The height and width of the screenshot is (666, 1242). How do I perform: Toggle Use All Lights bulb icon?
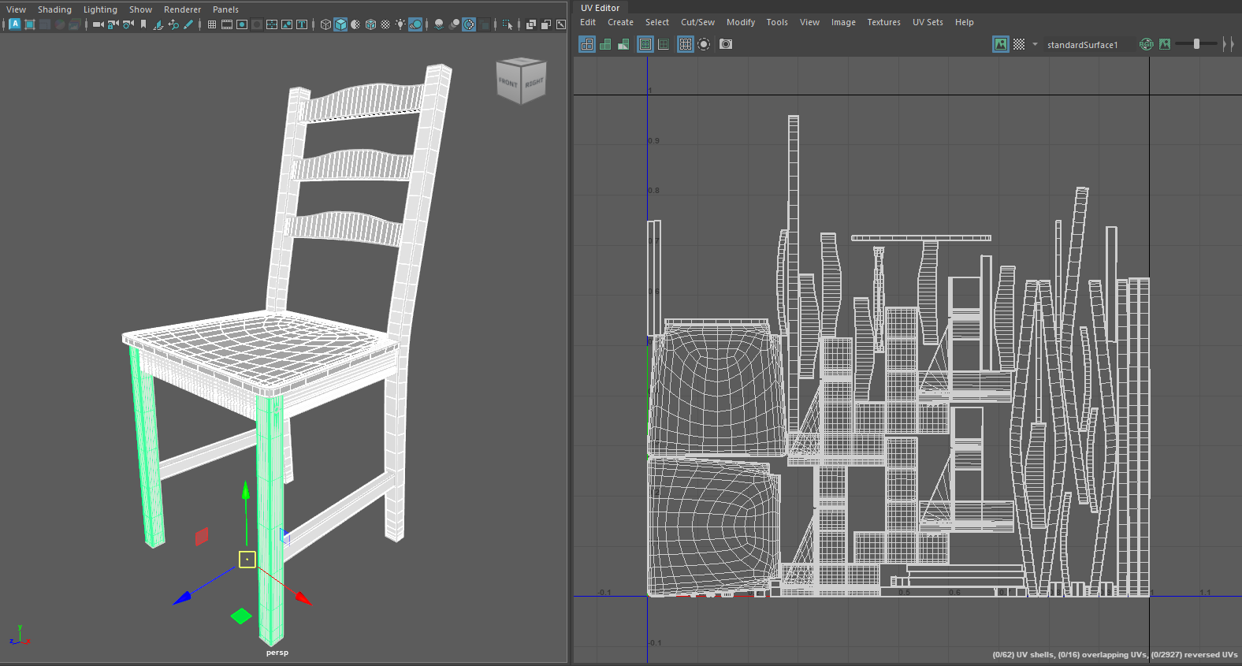click(400, 24)
